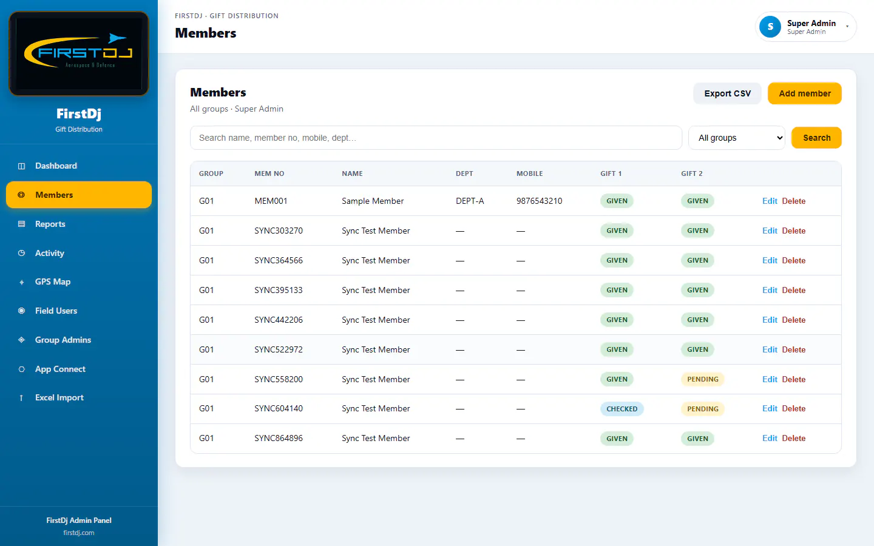Click the Activity clock icon
The image size is (874, 546).
tap(21, 253)
